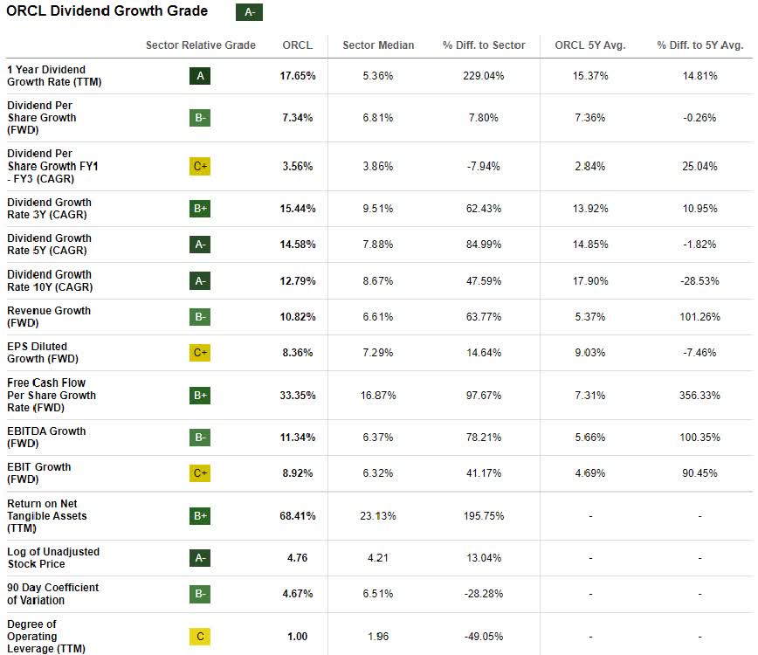The image size is (758, 655).
Task: Click the Sector Median column header
Action: [x=378, y=45]
